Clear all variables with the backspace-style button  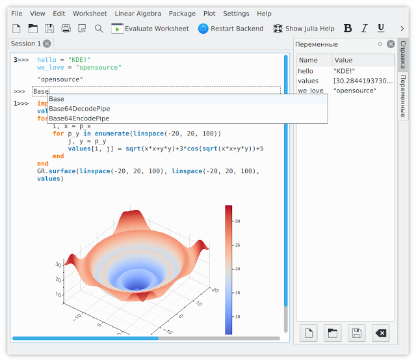pos(381,333)
